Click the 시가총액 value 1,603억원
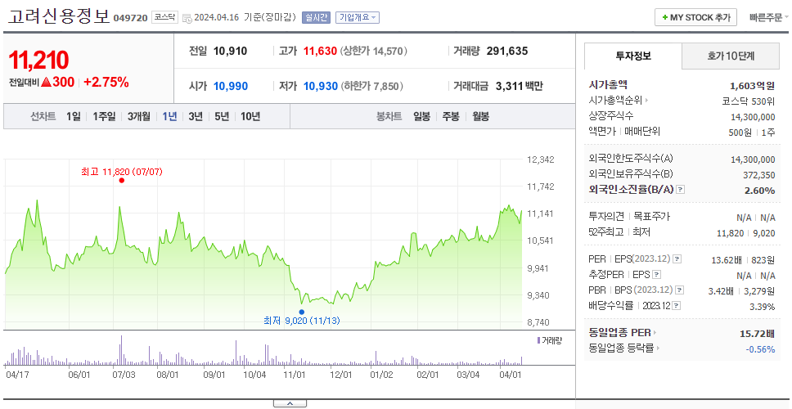The width and height of the screenshot is (792, 409). point(752,86)
